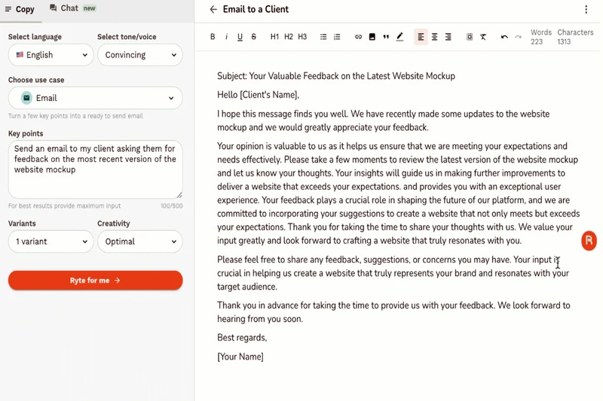Insert a hyperlink
Viewport: 603px width, 401px height.
358,37
